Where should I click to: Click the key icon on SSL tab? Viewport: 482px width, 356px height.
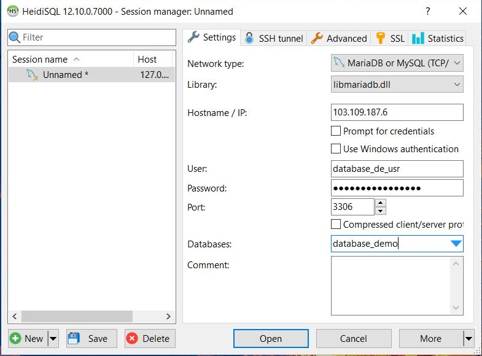click(x=381, y=38)
